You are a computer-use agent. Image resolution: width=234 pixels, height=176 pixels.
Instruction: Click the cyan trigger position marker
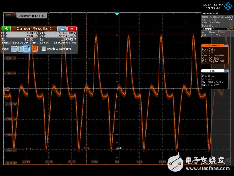click(x=117, y=14)
